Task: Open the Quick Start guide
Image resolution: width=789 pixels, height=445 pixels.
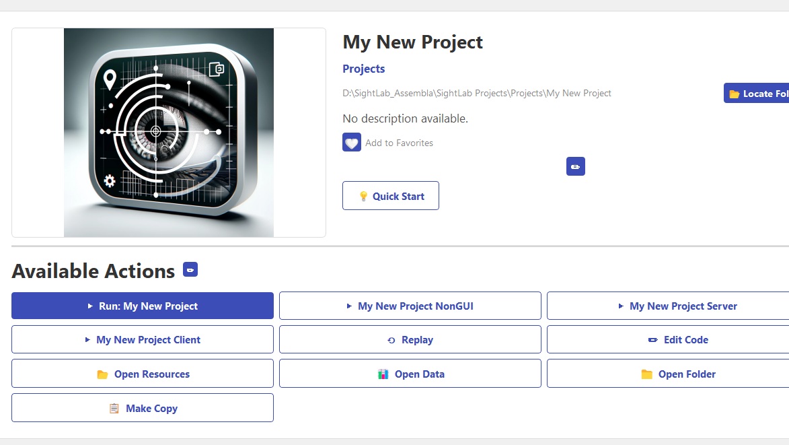Action: point(391,196)
